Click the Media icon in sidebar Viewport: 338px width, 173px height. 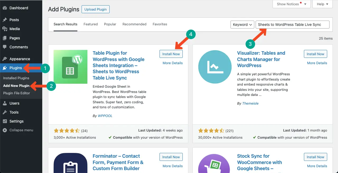[x=5, y=29]
